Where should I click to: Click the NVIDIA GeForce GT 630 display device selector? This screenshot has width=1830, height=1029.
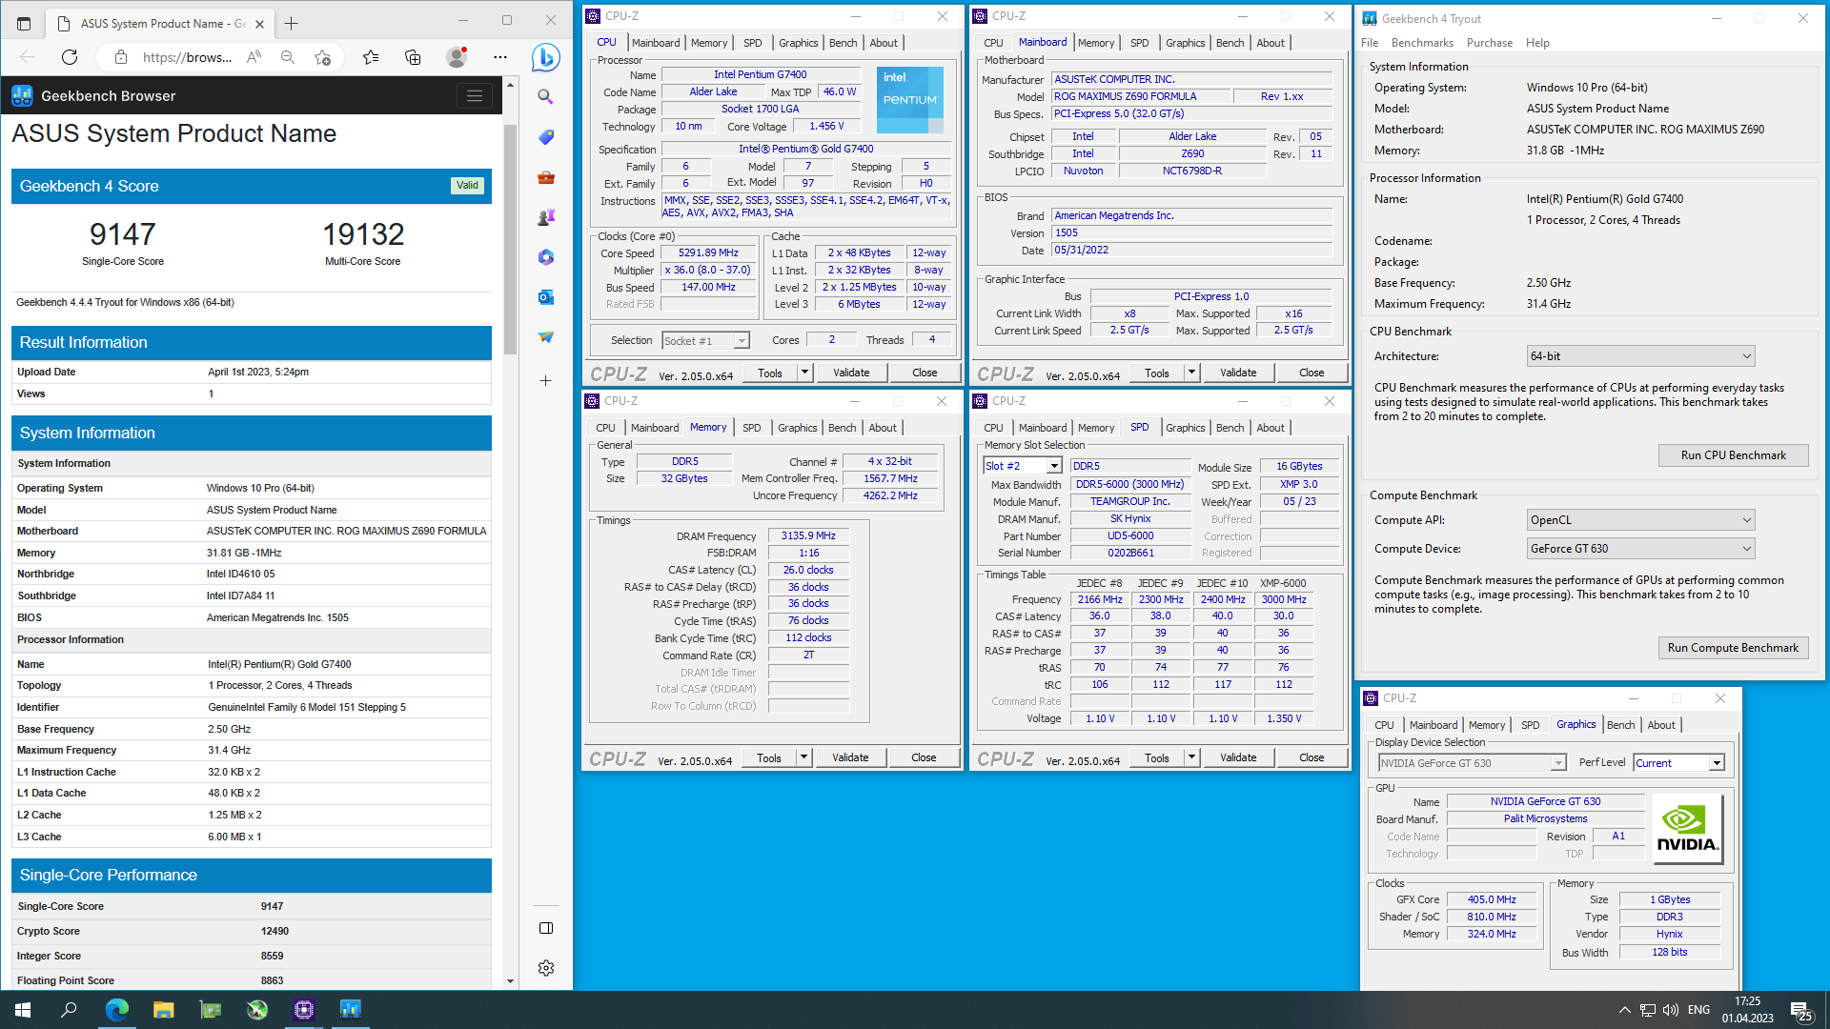[x=1472, y=763]
